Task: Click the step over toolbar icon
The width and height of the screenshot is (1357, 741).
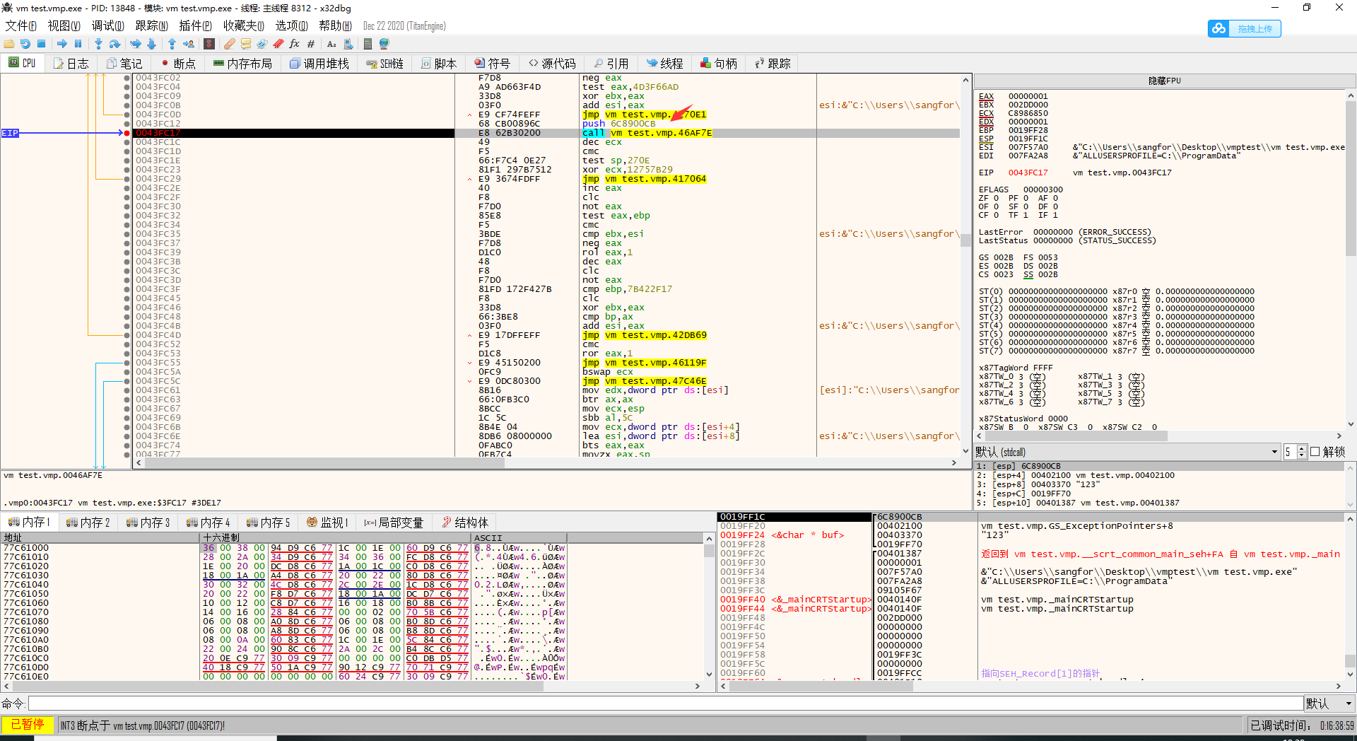Action: (x=114, y=44)
